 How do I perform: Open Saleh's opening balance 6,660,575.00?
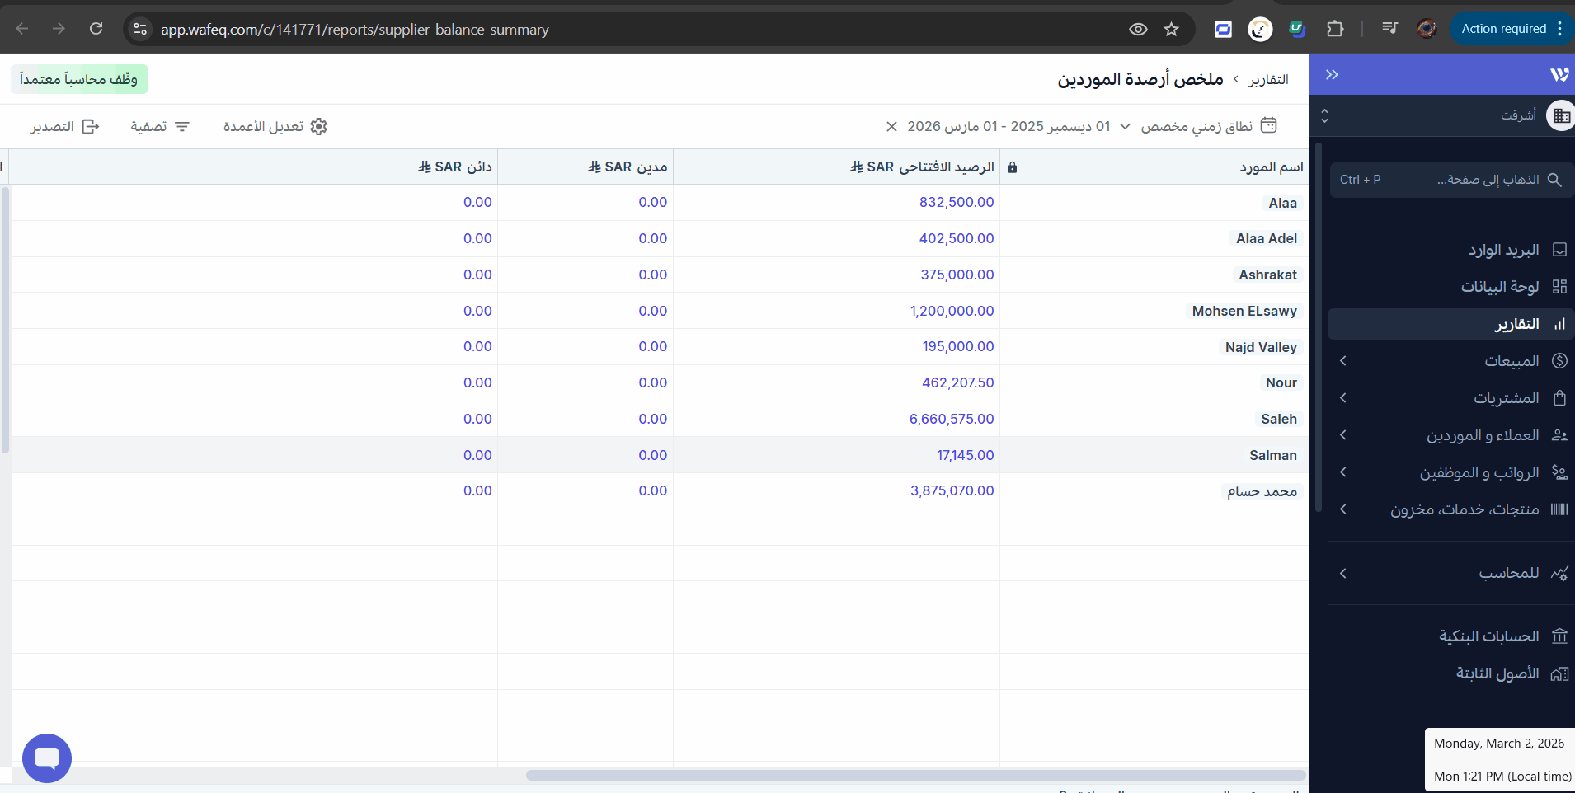[x=951, y=419]
